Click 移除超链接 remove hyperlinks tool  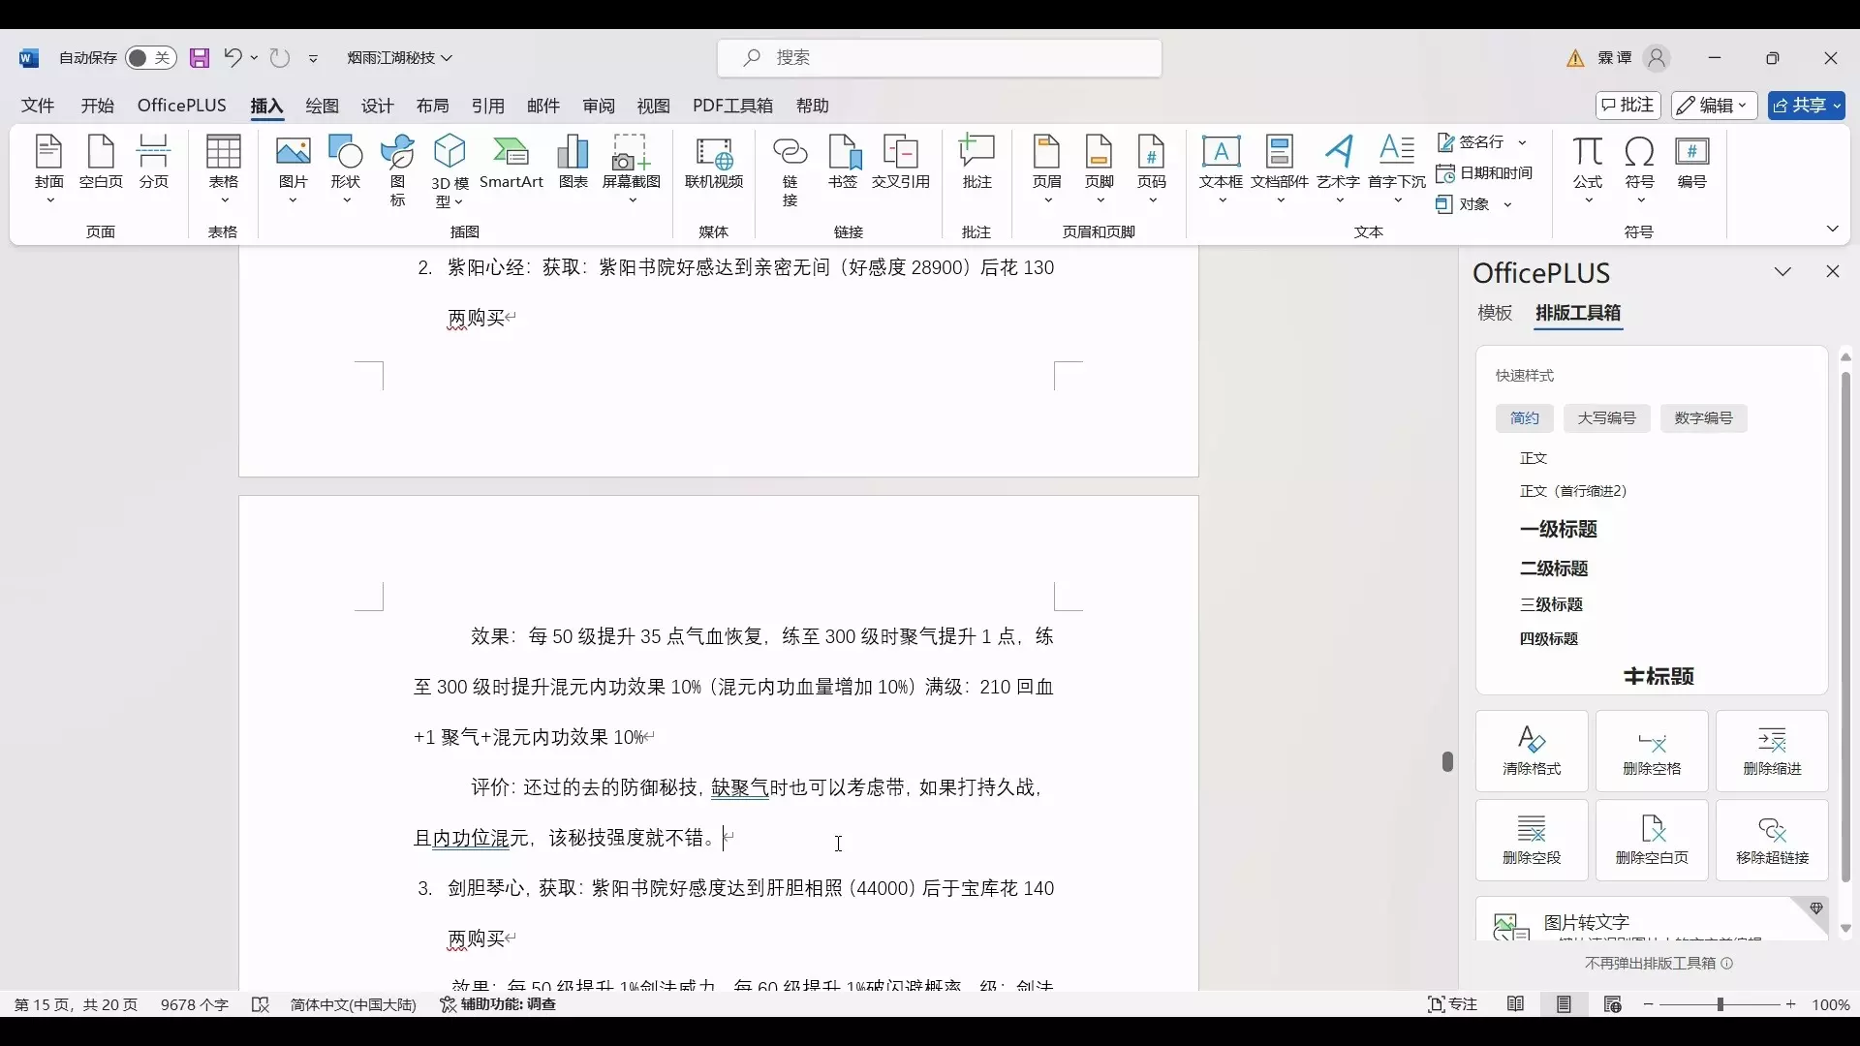(x=1772, y=841)
